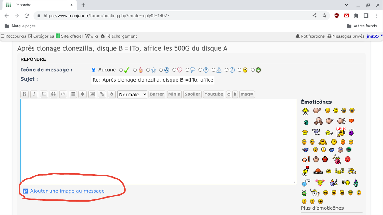Open jns55 user account menu

coord(372,36)
